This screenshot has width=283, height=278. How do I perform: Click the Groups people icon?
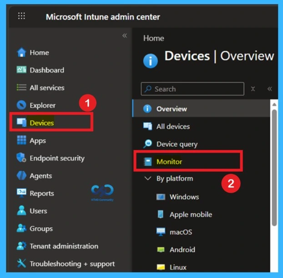(21, 228)
